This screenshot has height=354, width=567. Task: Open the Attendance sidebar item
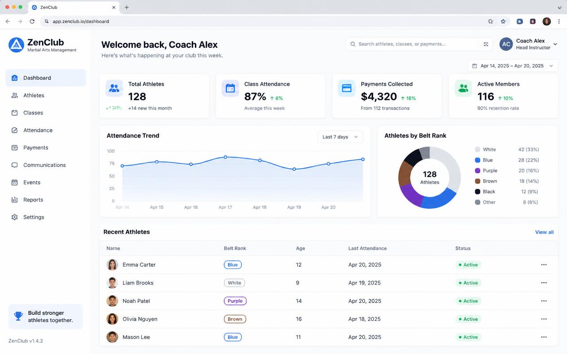(x=46, y=130)
